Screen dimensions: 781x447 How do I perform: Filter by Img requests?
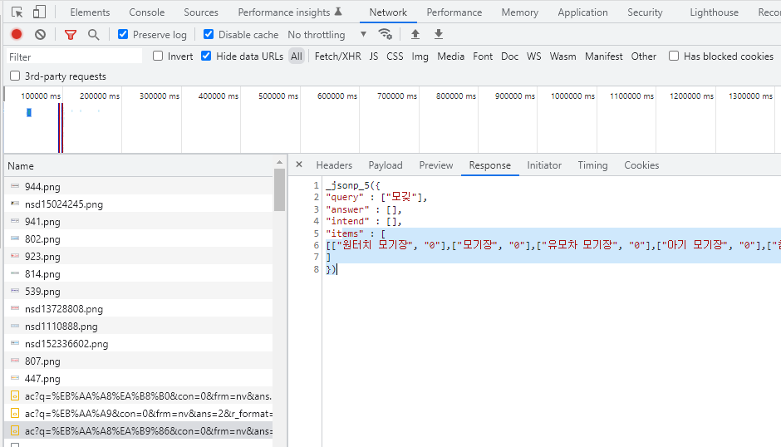(420, 56)
